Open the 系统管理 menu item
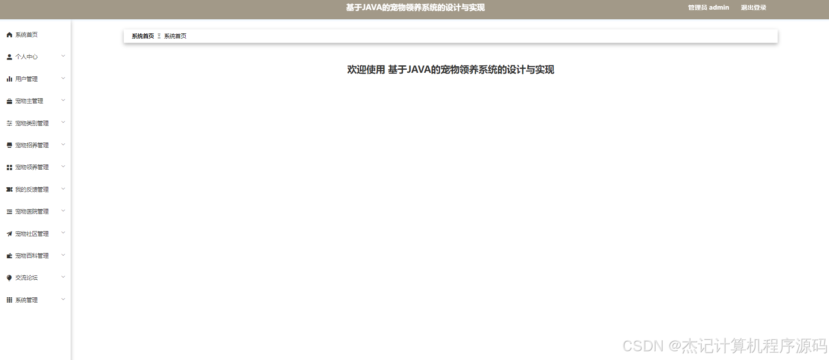The height and width of the screenshot is (360, 829). (35, 300)
